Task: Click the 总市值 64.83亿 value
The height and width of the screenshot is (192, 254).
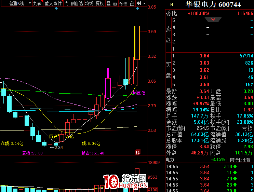Action: [x=200, y=134]
